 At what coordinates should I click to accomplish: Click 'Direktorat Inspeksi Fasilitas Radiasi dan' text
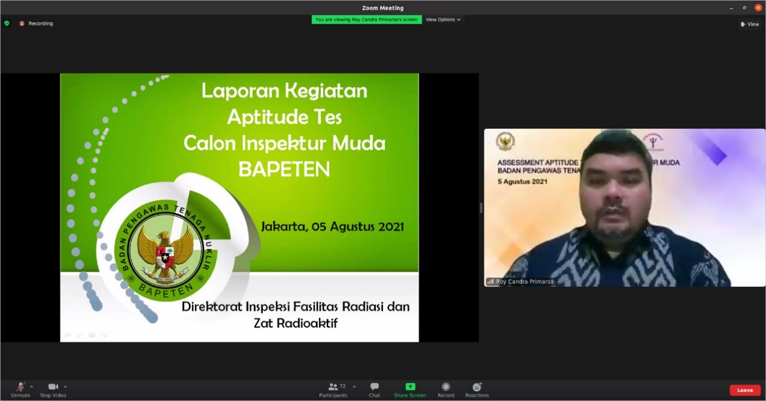(x=295, y=307)
